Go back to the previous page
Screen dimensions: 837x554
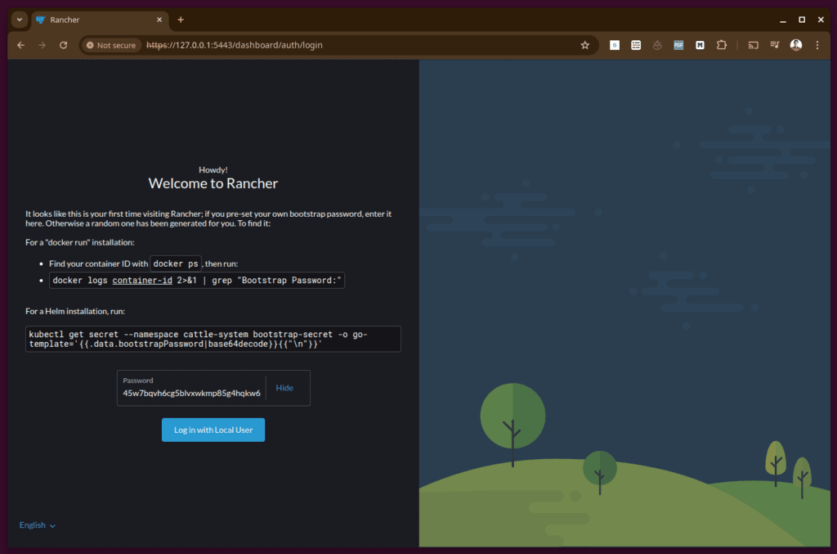tap(20, 45)
